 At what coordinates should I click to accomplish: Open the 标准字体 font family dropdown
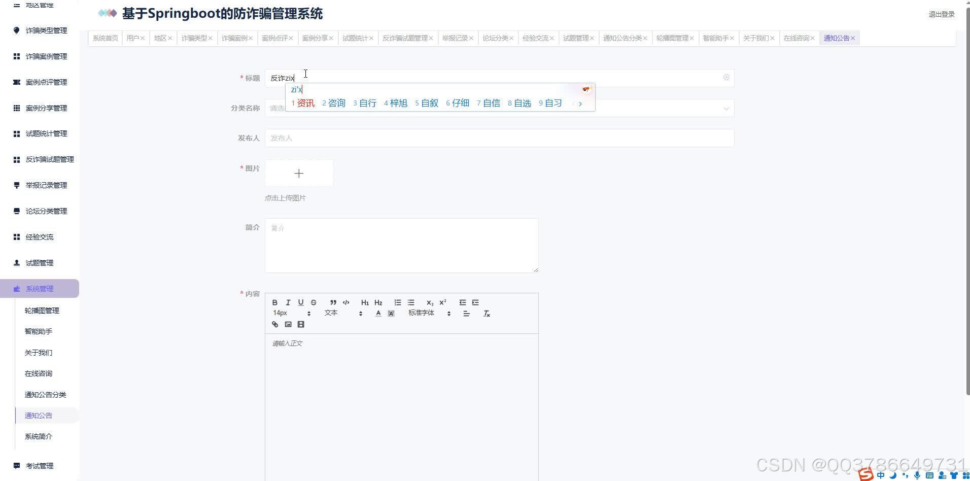[429, 314]
